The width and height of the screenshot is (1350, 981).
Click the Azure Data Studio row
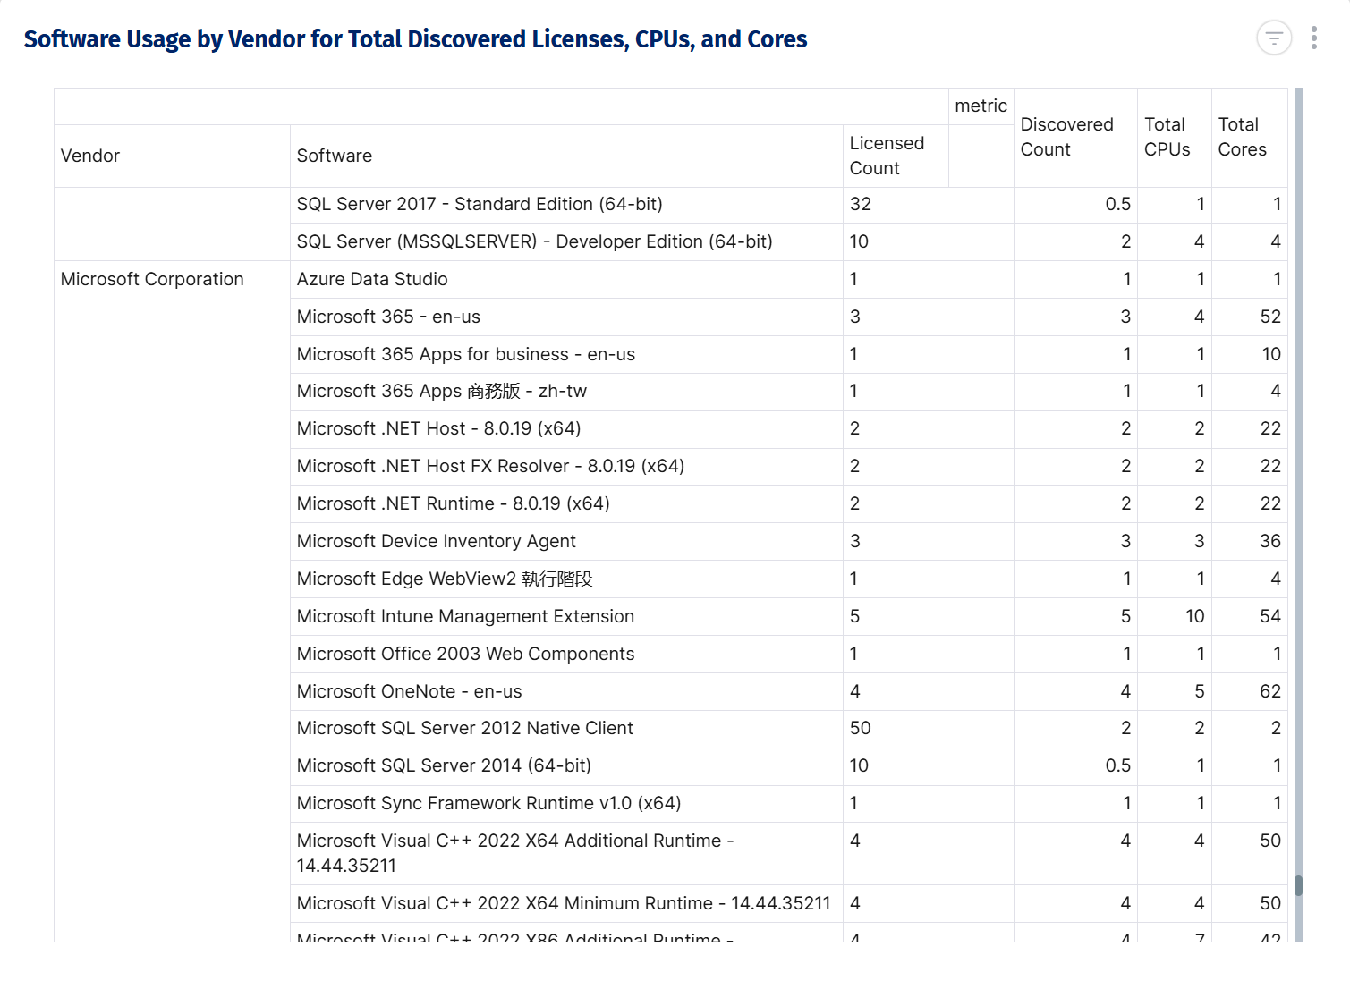click(372, 279)
